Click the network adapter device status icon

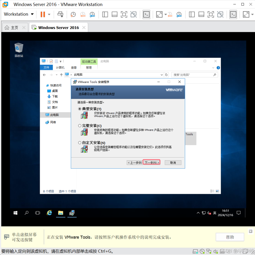[x=209, y=251]
